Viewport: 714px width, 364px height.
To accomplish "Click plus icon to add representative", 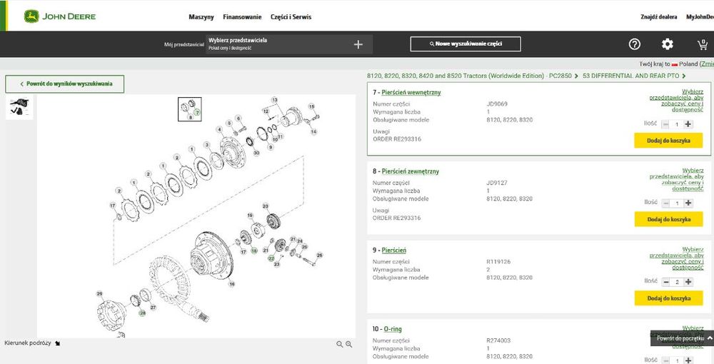I will click(x=358, y=44).
